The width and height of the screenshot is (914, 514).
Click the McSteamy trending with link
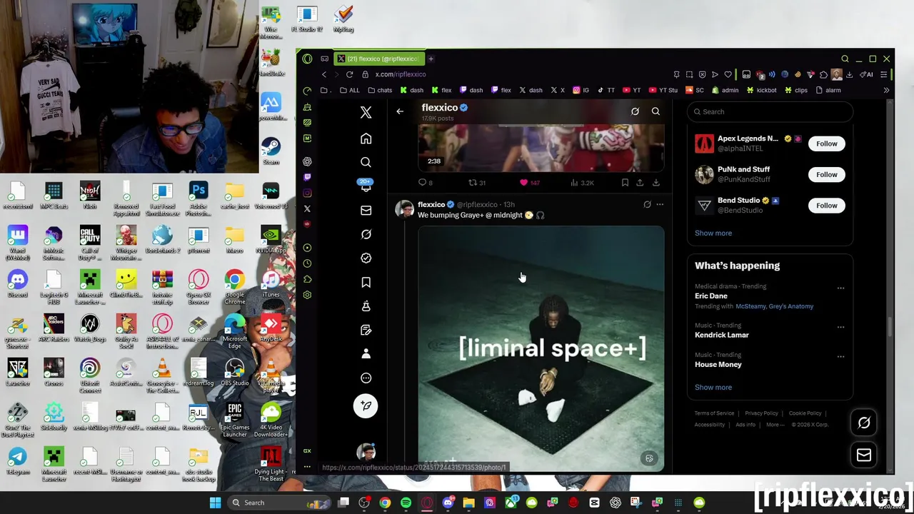[x=750, y=306]
